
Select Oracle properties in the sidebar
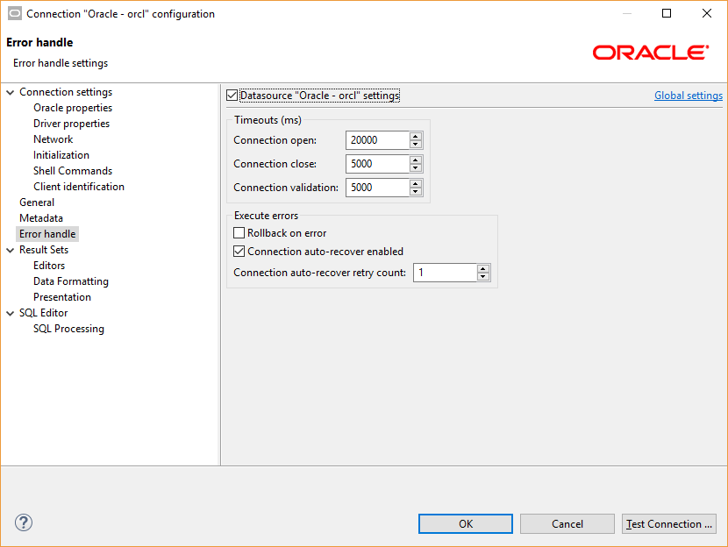point(72,107)
